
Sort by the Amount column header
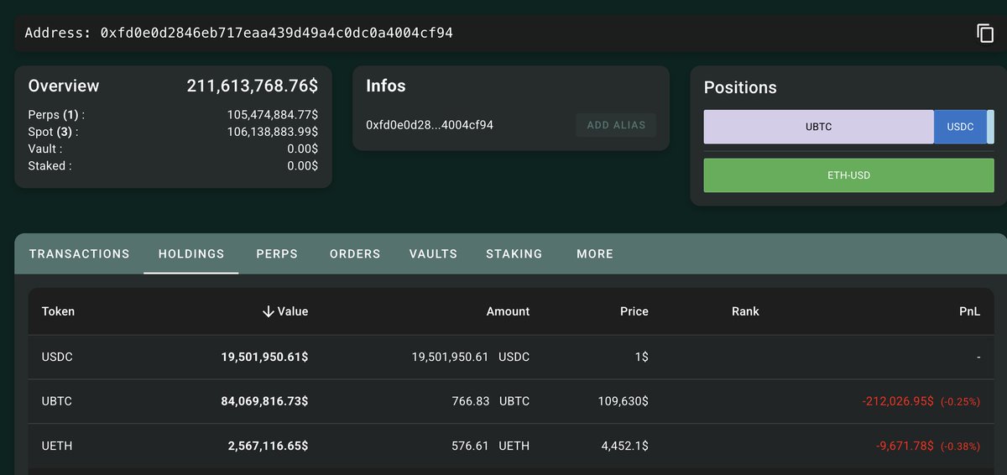tap(508, 311)
